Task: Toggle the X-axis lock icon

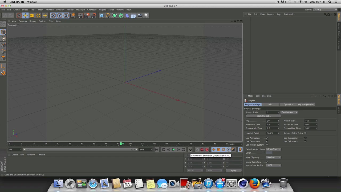Action: click(53, 16)
